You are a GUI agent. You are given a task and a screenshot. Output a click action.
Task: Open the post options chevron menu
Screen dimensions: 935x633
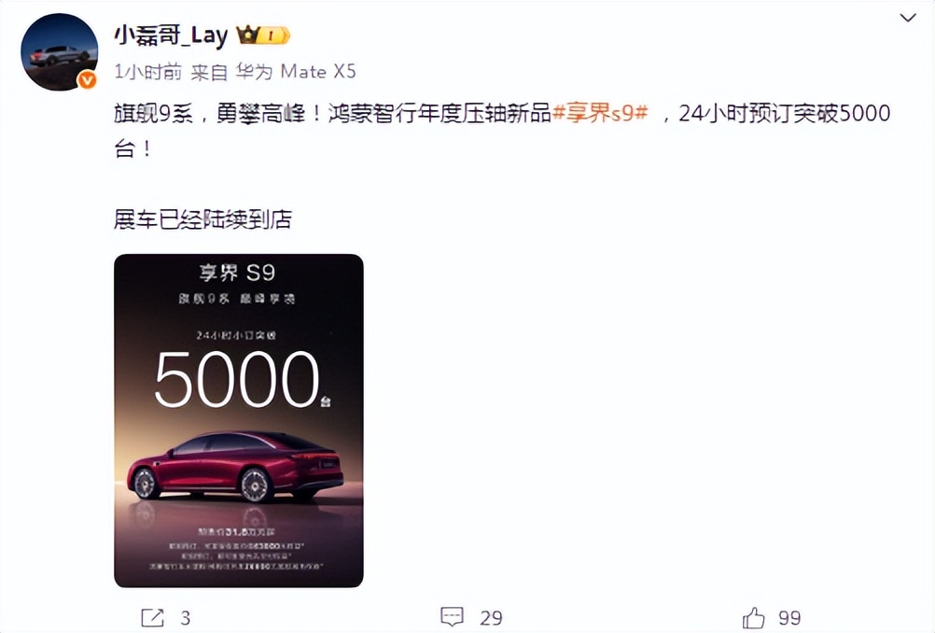point(908,18)
